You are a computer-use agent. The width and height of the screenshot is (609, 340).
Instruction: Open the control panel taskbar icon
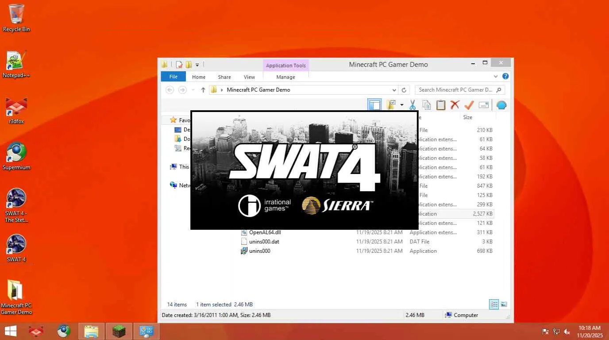(146, 331)
